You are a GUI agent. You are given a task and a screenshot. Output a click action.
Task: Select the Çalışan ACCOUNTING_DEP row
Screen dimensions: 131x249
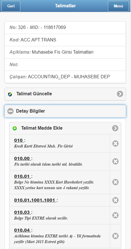(65, 77)
